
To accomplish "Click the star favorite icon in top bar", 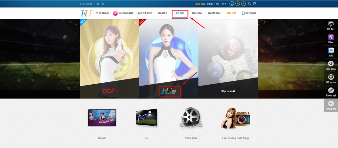I will pos(98,4).
